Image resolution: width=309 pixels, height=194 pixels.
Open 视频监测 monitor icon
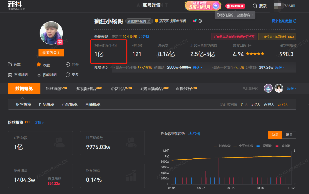click(x=39, y=75)
